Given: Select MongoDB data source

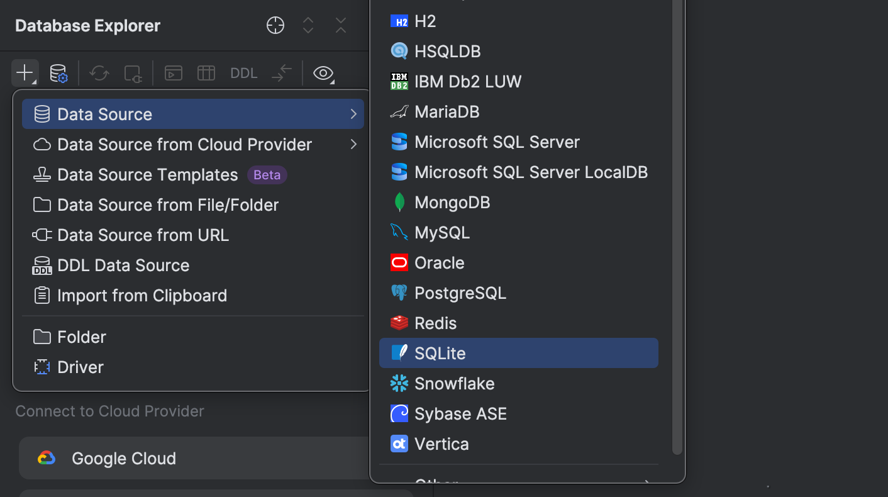Looking at the screenshot, I should (x=519, y=202).
